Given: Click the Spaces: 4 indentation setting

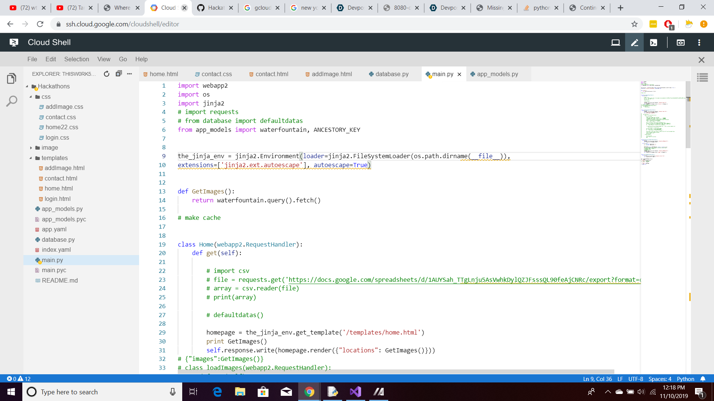Looking at the screenshot, I should 660,378.
